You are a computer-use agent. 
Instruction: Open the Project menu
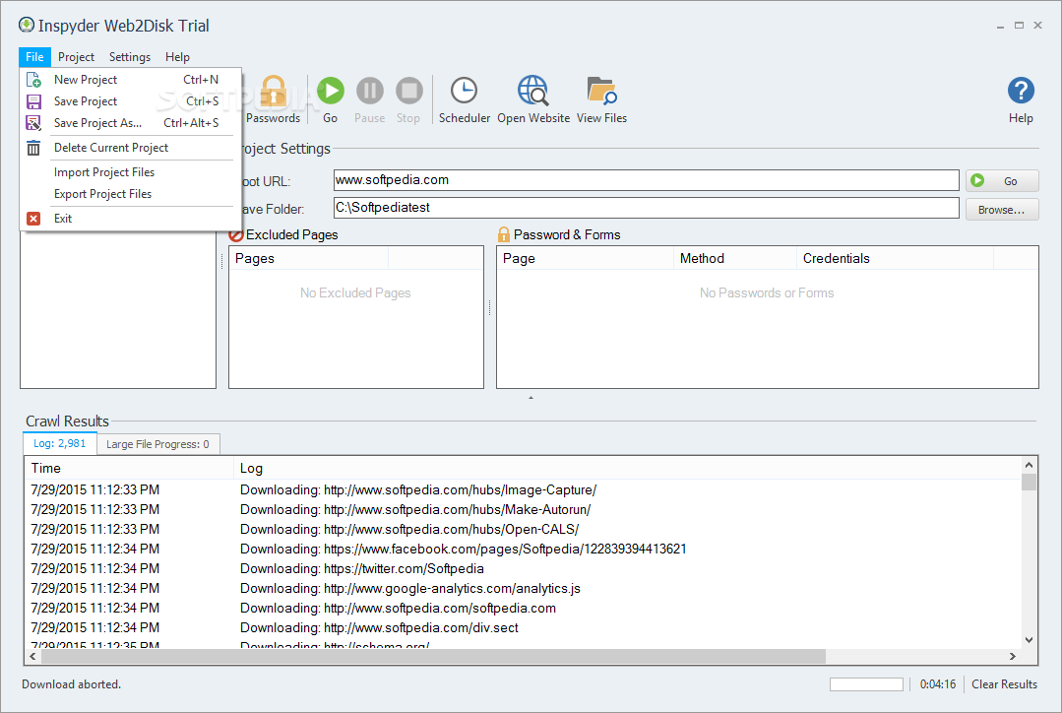76,57
